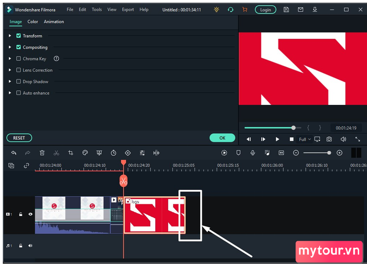Click the OK button
This screenshot has height=268, width=367.
pyautogui.click(x=222, y=138)
